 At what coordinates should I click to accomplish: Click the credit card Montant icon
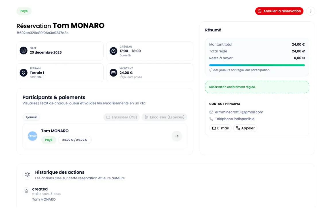[113, 73]
